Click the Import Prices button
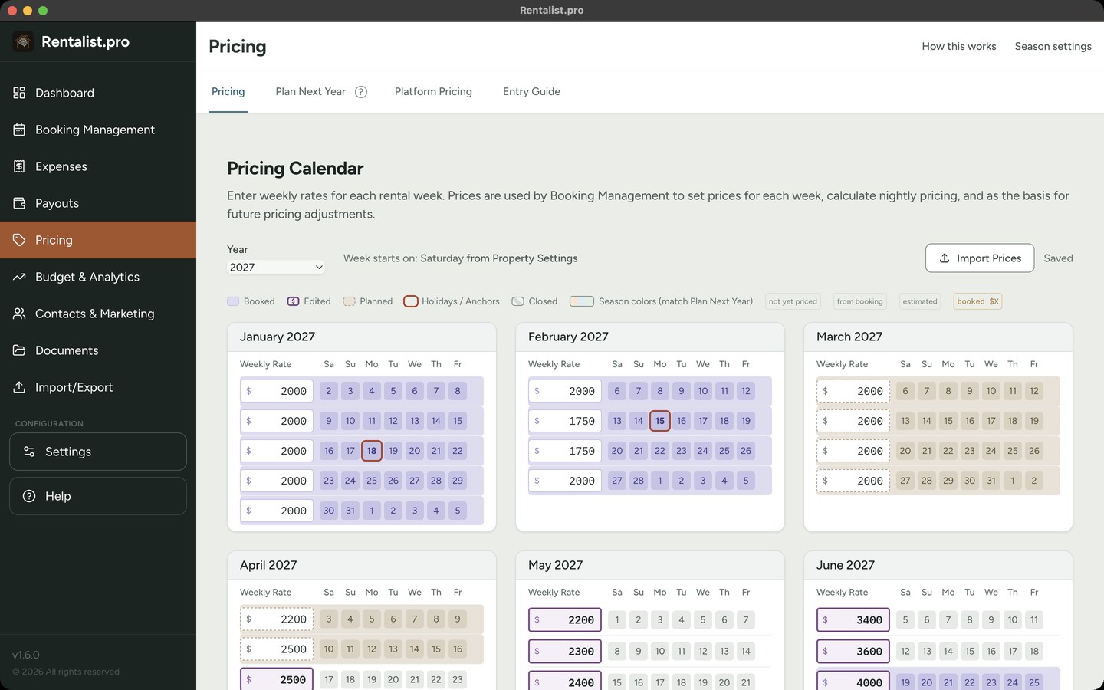 [980, 258]
